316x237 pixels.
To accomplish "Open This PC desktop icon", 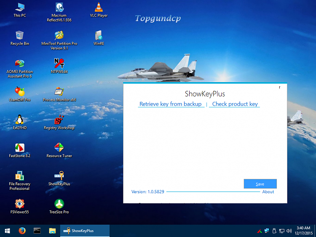I will click(x=20, y=10).
